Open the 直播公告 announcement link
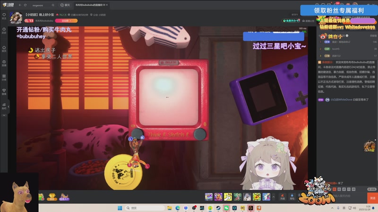The width and height of the screenshot is (378, 212). (x=309, y=21)
